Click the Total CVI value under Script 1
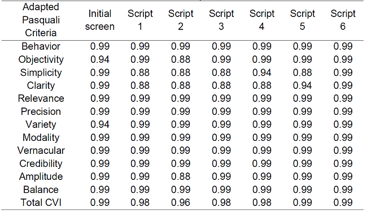367x211 pixels. (x=140, y=203)
